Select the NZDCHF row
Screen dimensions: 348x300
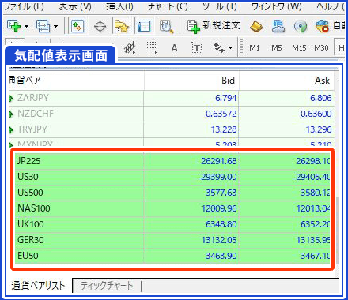[x=172, y=114]
